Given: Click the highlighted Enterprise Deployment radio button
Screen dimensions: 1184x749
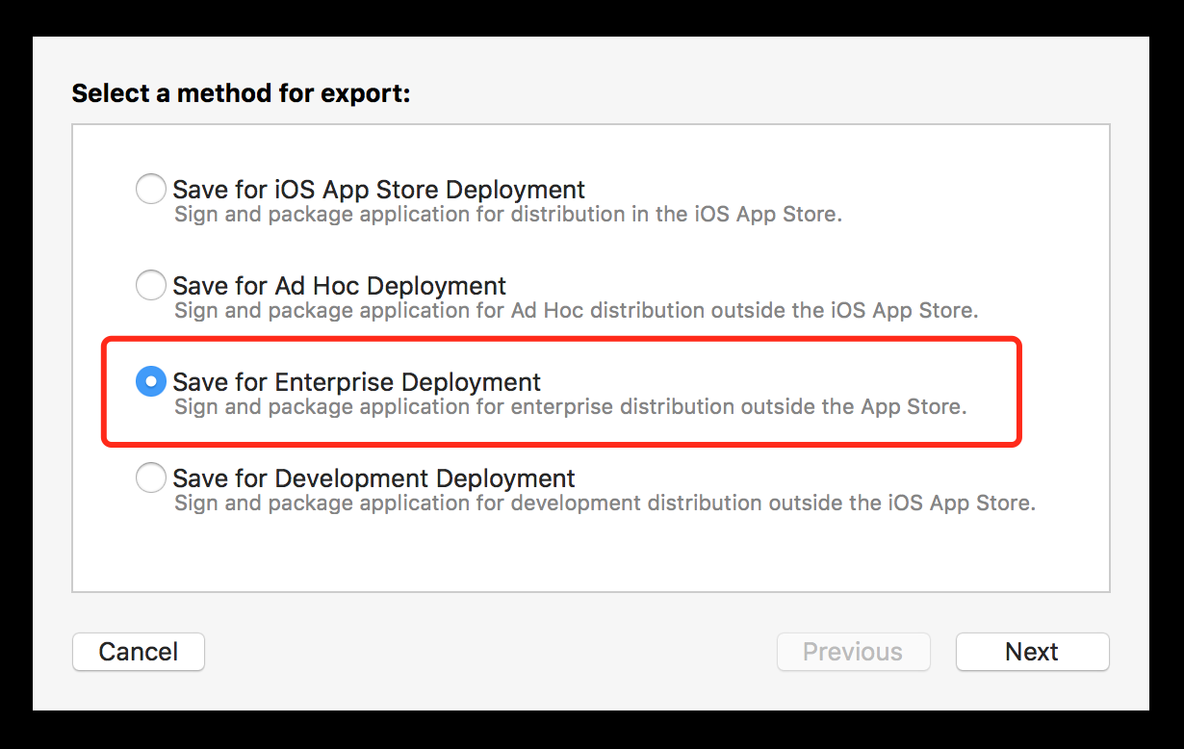Looking at the screenshot, I should (151, 381).
